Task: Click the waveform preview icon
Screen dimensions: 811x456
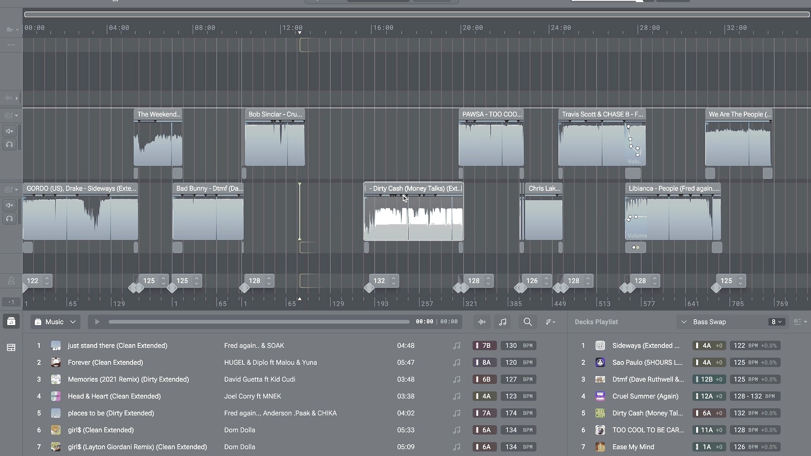Action: tap(482, 322)
